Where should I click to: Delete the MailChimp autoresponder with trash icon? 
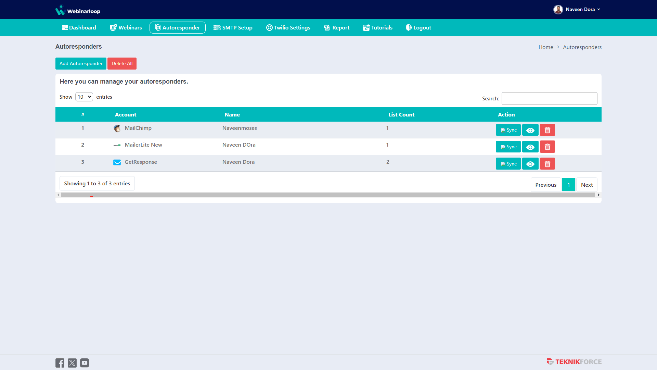pos(547,130)
